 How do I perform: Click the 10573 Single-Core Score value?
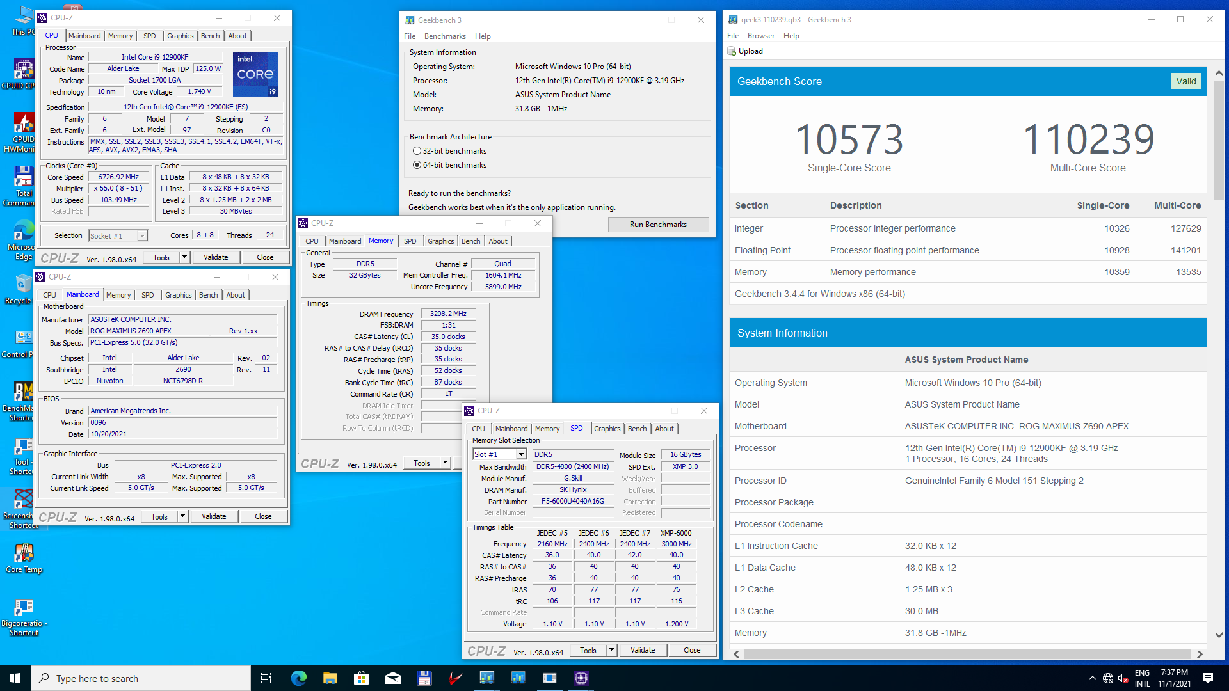849,139
